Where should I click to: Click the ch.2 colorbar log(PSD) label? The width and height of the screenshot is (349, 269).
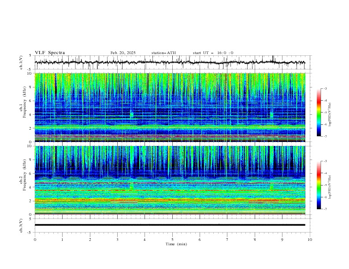click(330, 187)
